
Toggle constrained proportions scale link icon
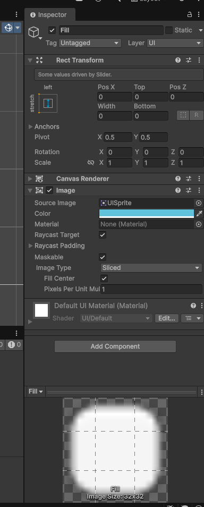pyautogui.click(x=91, y=162)
